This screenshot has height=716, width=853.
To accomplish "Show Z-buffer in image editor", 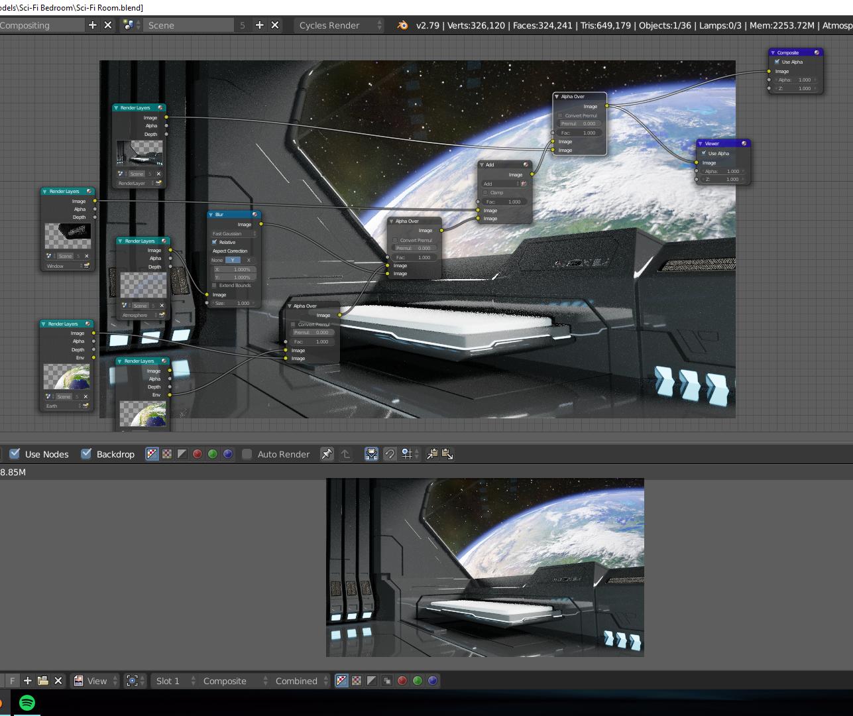I will tap(387, 681).
